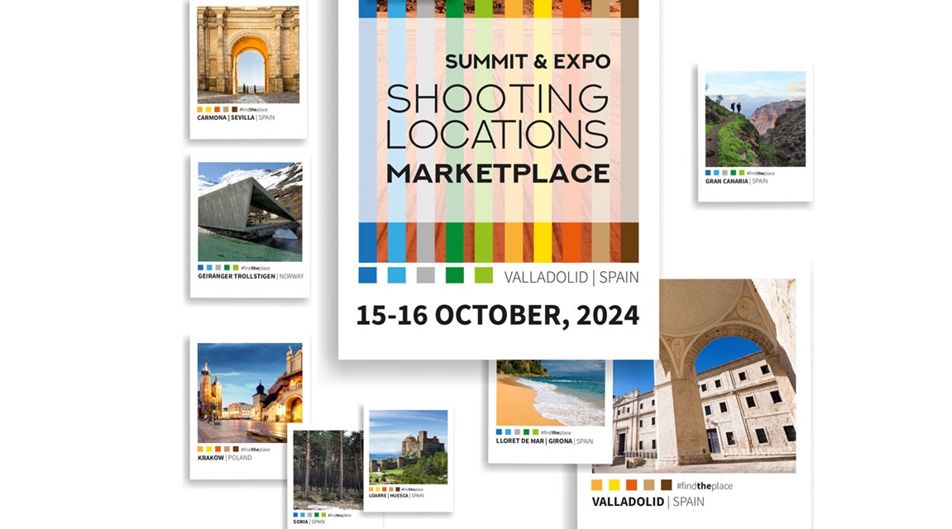Click '#findtheplace' on the Krakow card
Viewport: 952px width, 529px height.
tap(256, 450)
